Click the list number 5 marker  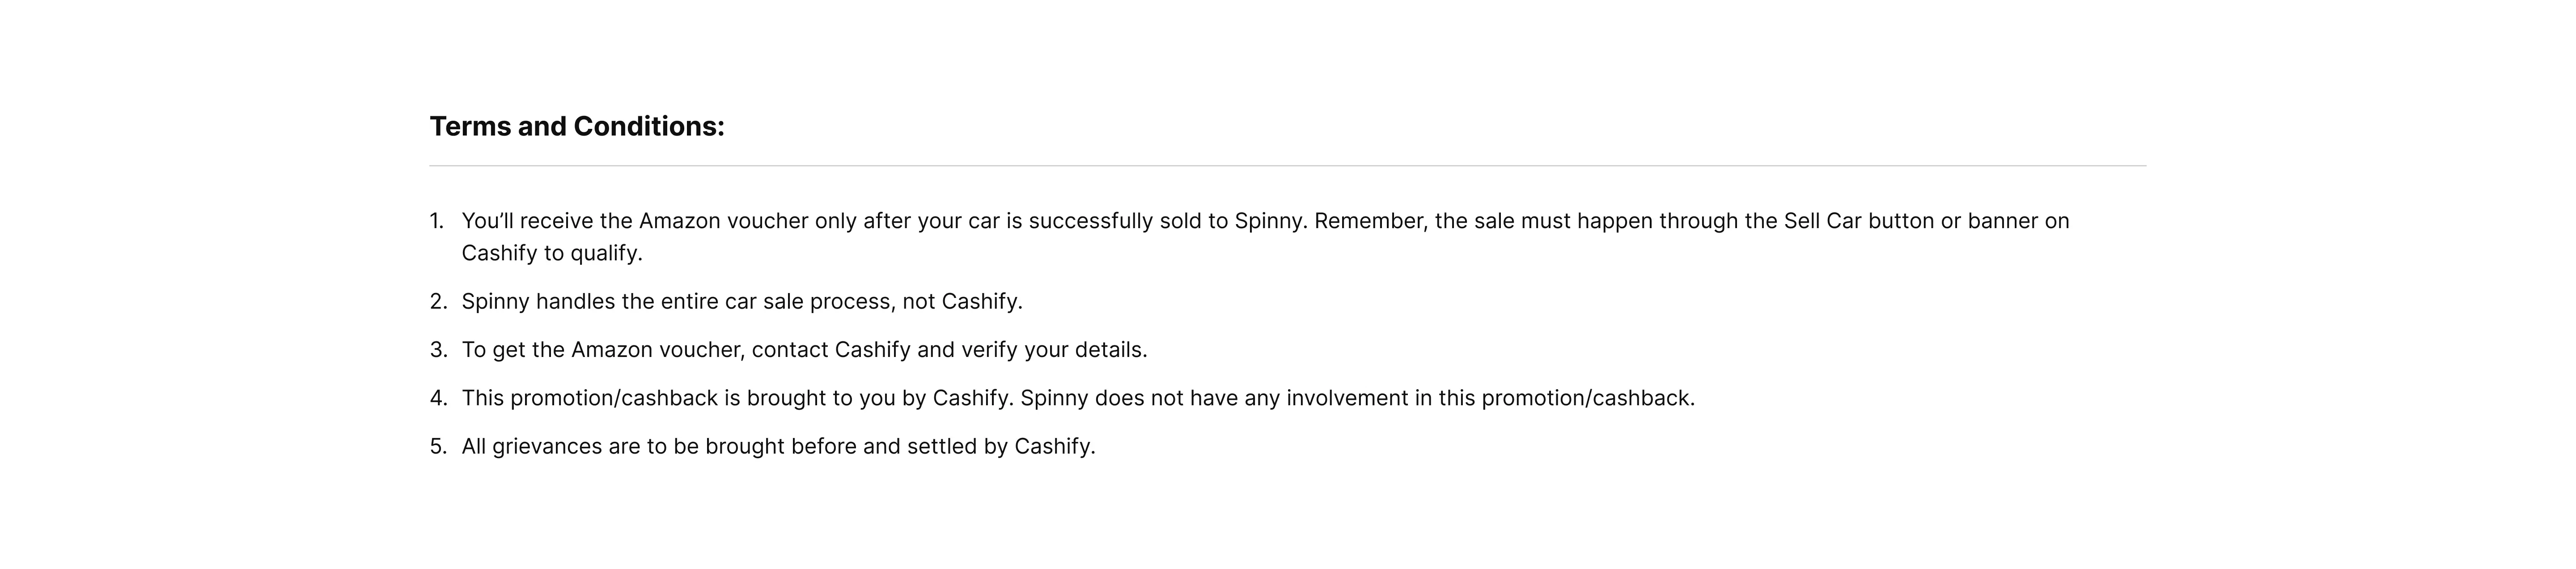(438, 446)
